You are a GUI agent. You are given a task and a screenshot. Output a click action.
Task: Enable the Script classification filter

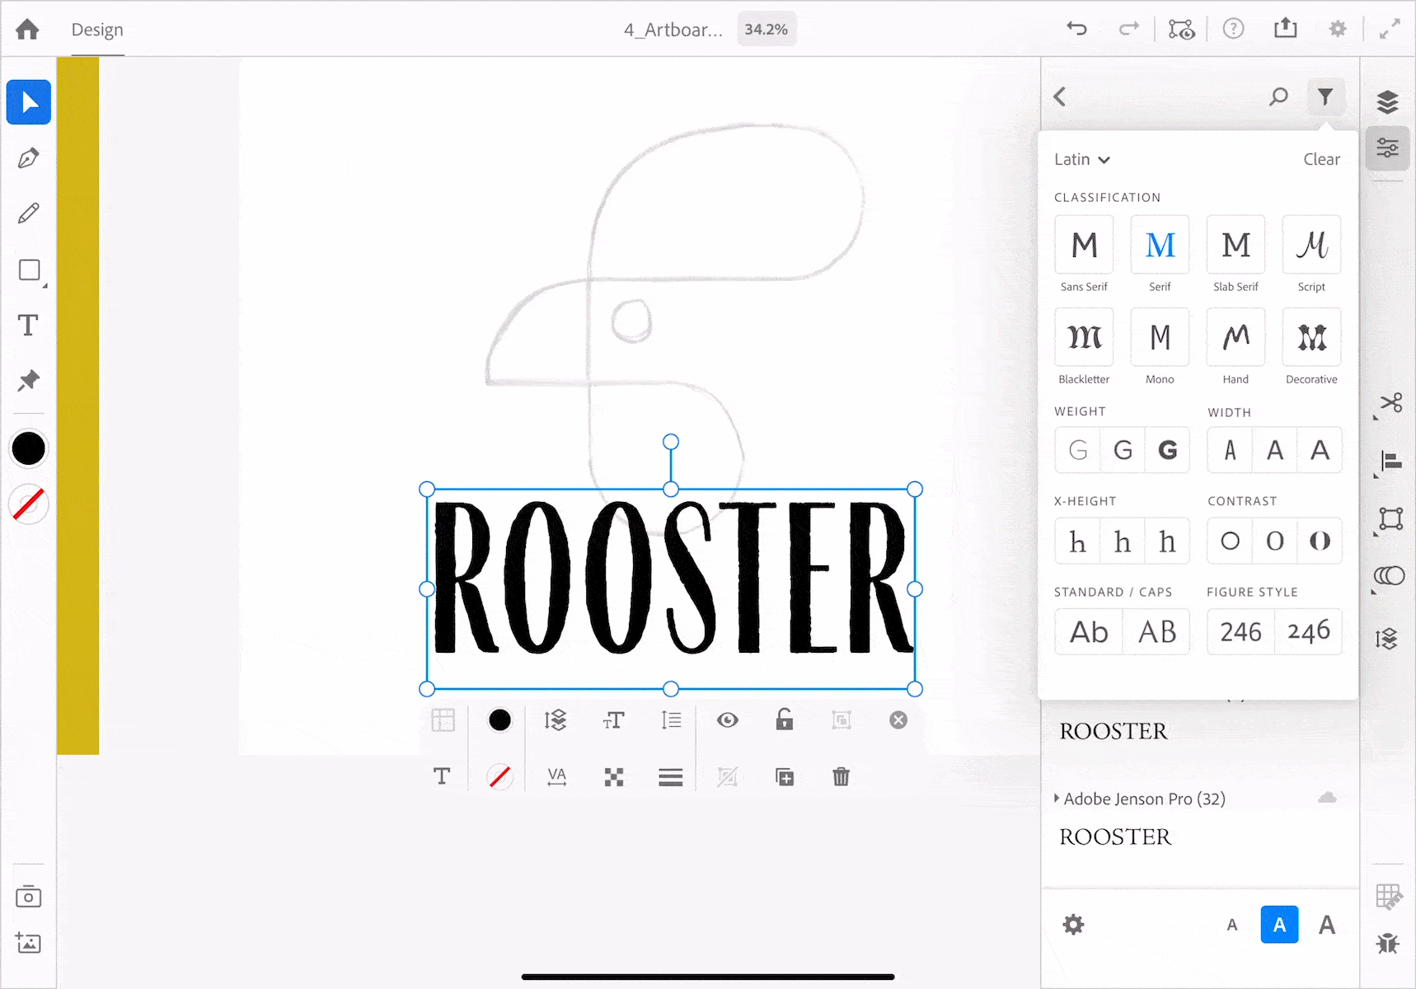pyautogui.click(x=1311, y=245)
